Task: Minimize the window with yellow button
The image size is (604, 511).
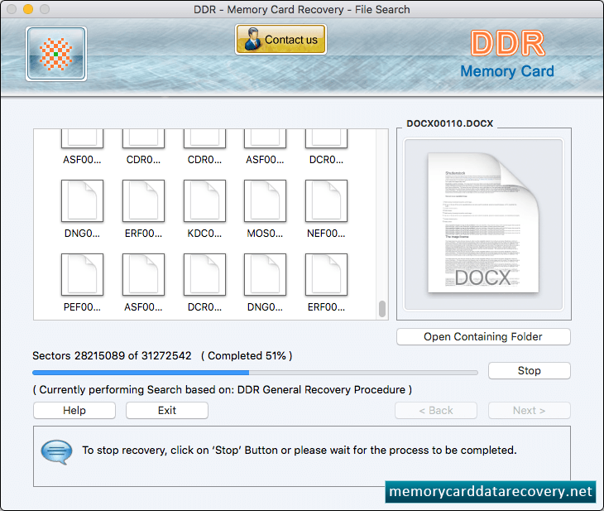Action: [28, 9]
